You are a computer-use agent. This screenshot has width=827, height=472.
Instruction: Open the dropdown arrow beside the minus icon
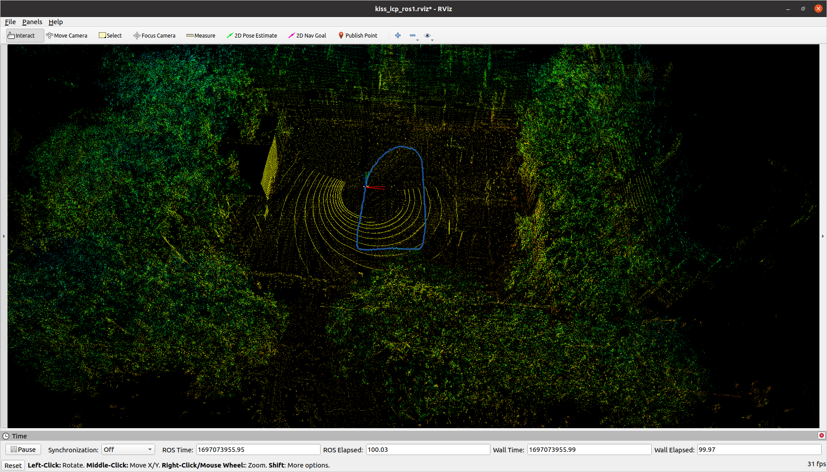click(x=417, y=39)
